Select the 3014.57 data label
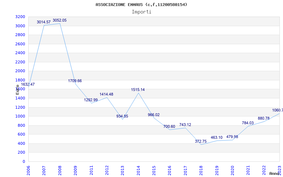This screenshot has height=177, width=283. (44, 22)
